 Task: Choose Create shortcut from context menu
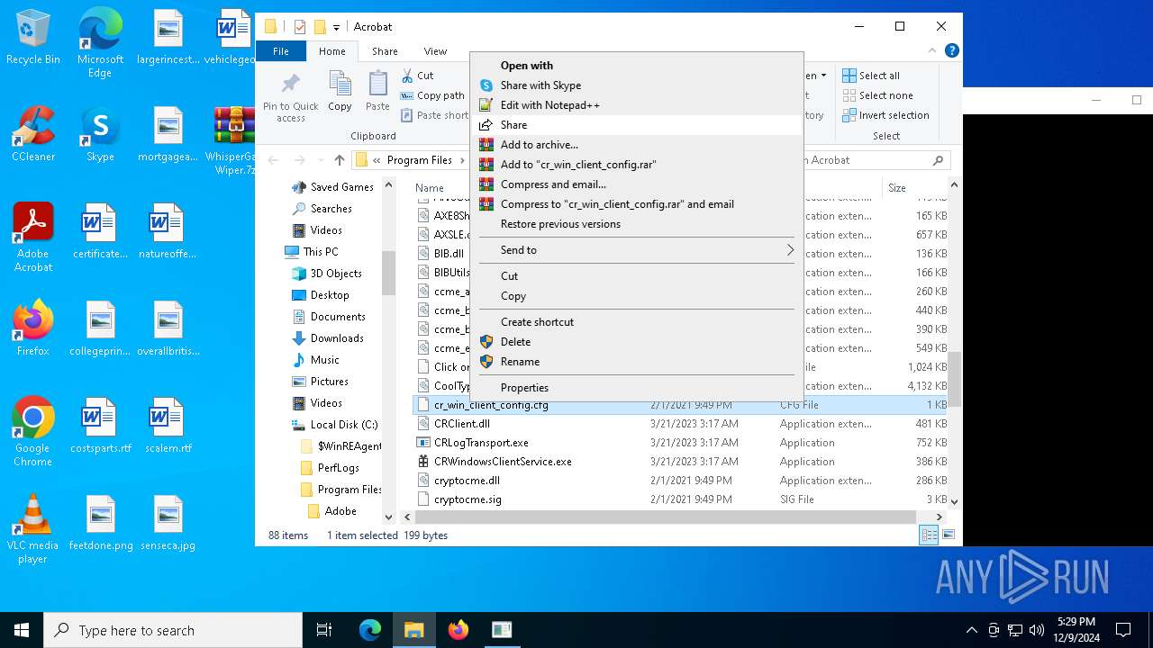click(x=636, y=322)
